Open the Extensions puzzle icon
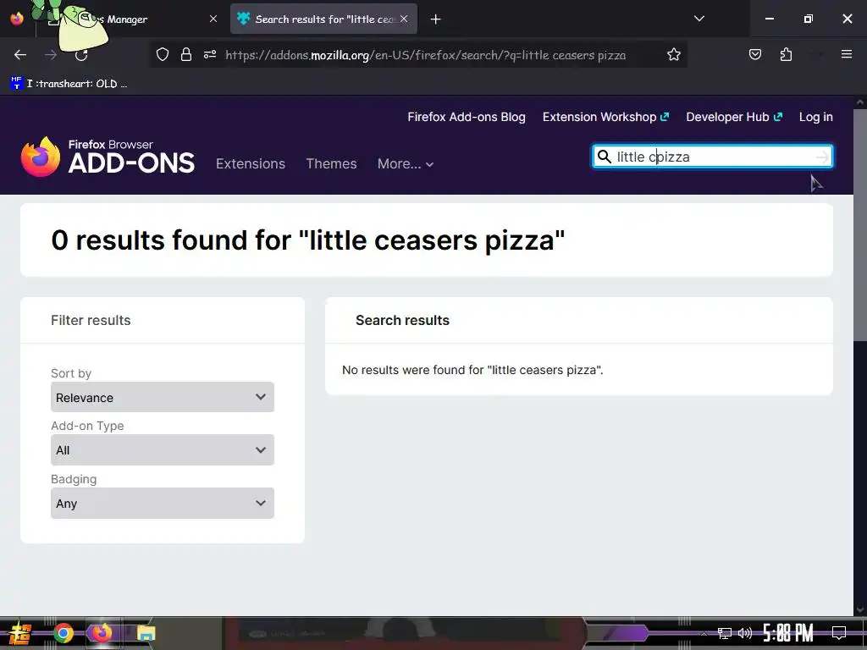 [786, 54]
